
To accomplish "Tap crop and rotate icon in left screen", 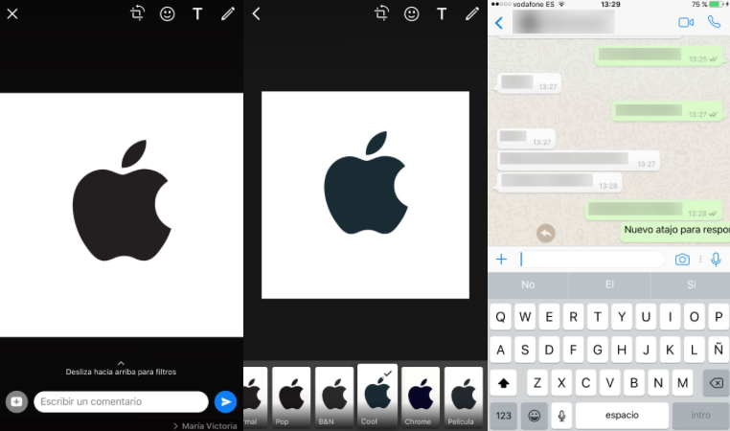I will coord(137,13).
